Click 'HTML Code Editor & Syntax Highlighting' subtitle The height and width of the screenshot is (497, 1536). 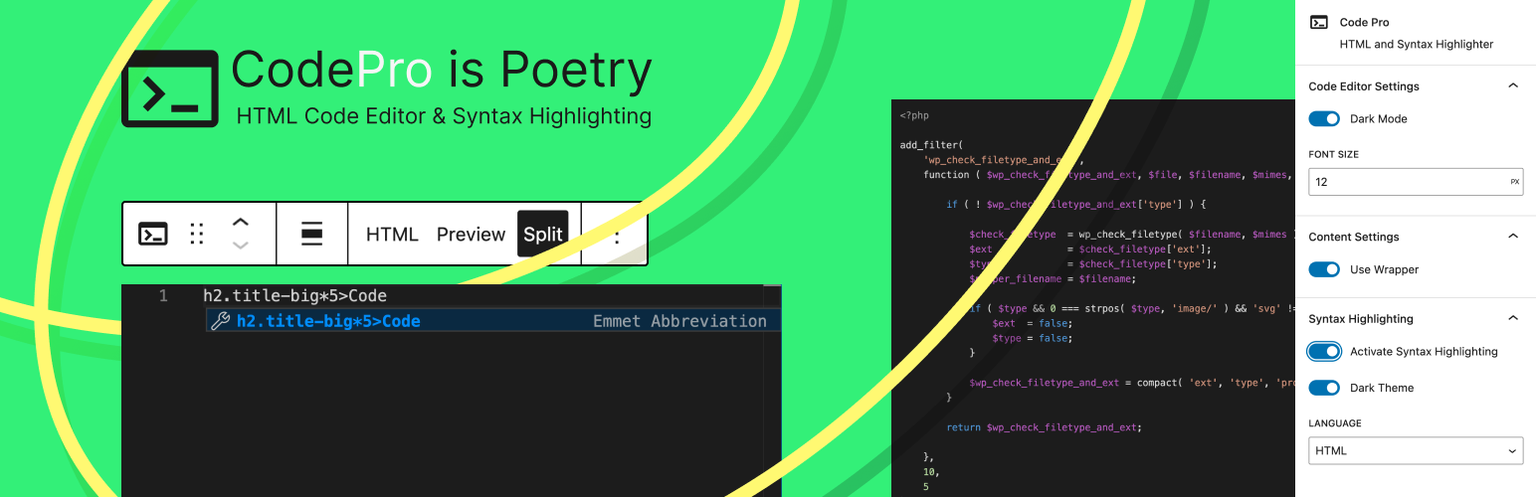point(444,116)
